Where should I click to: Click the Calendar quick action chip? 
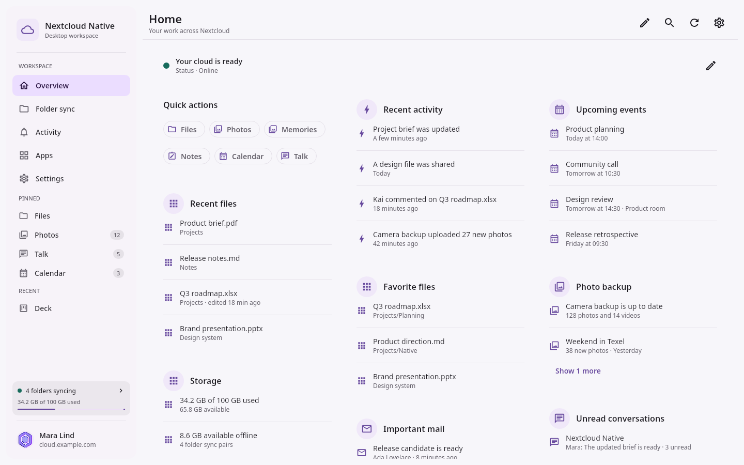pyautogui.click(x=243, y=156)
